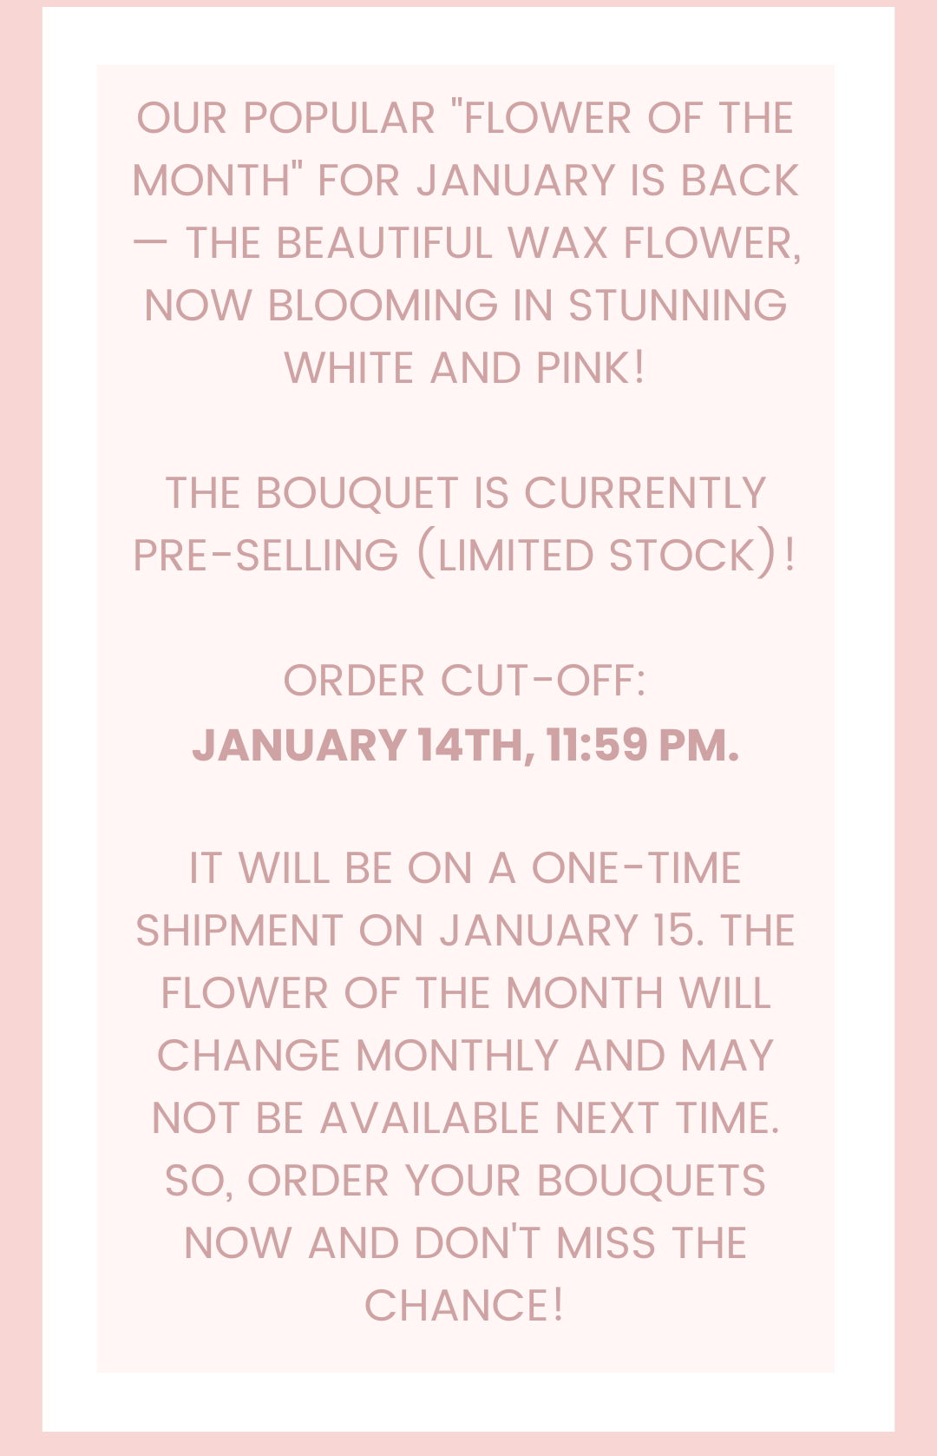The width and height of the screenshot is (937, 1456).
Task: Click 'IT WILL BE ON A ONE-TIME' line
Action: 465,868
